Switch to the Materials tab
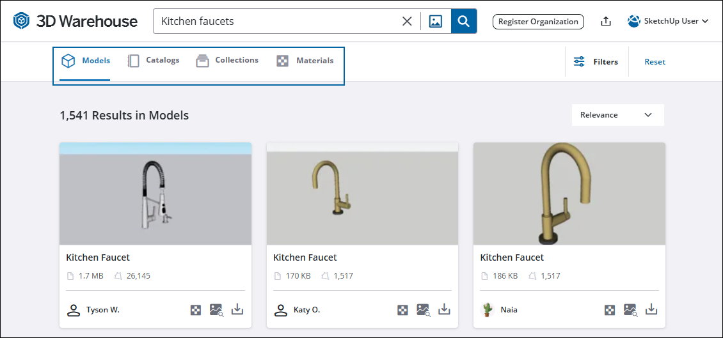The image size is (723, 338). [x=305, y=61]
